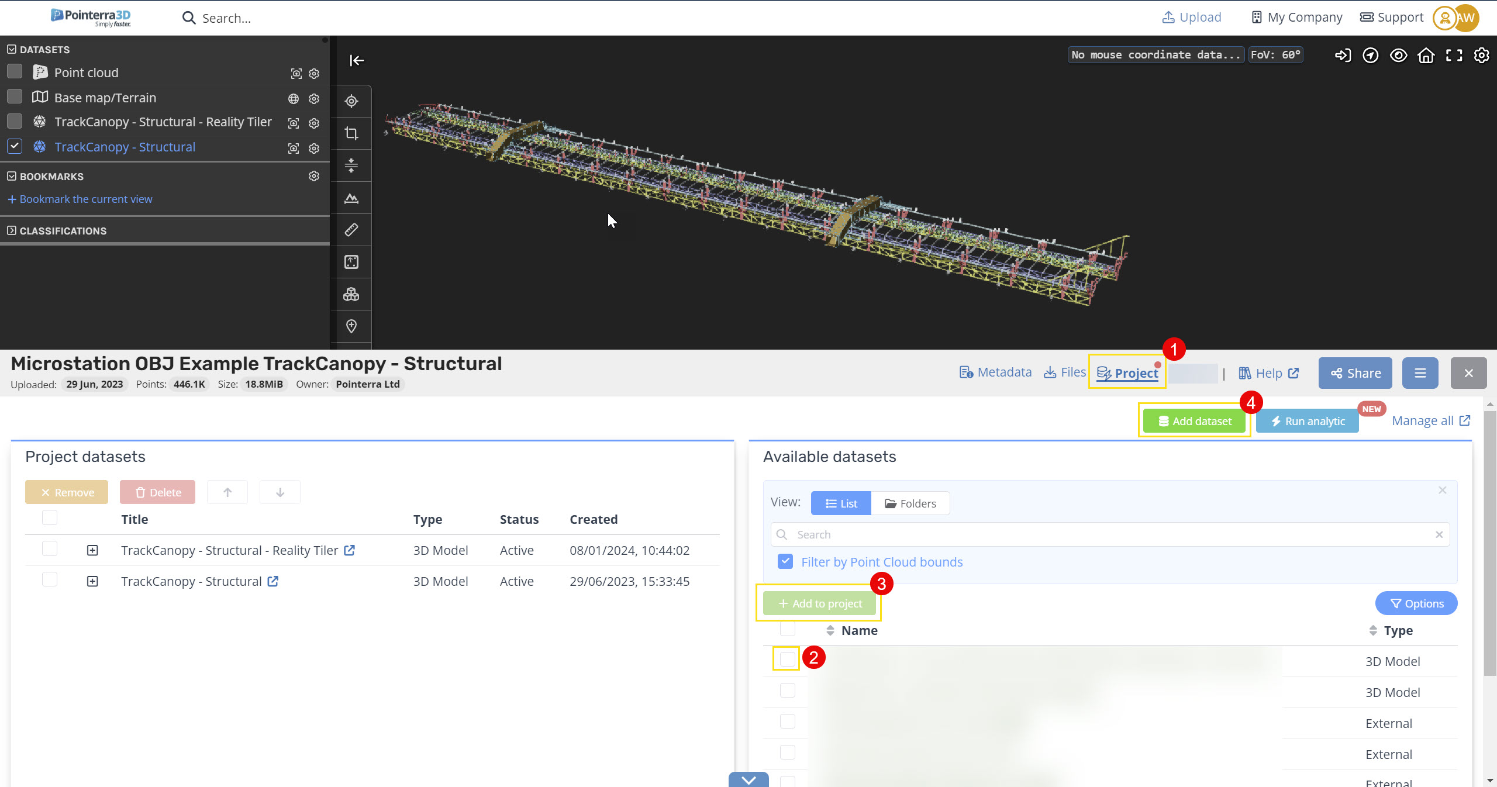Expand the TrackCanopy - Structural project dataset row
The height and width of the screenshot is (787, 1497).
92,581
